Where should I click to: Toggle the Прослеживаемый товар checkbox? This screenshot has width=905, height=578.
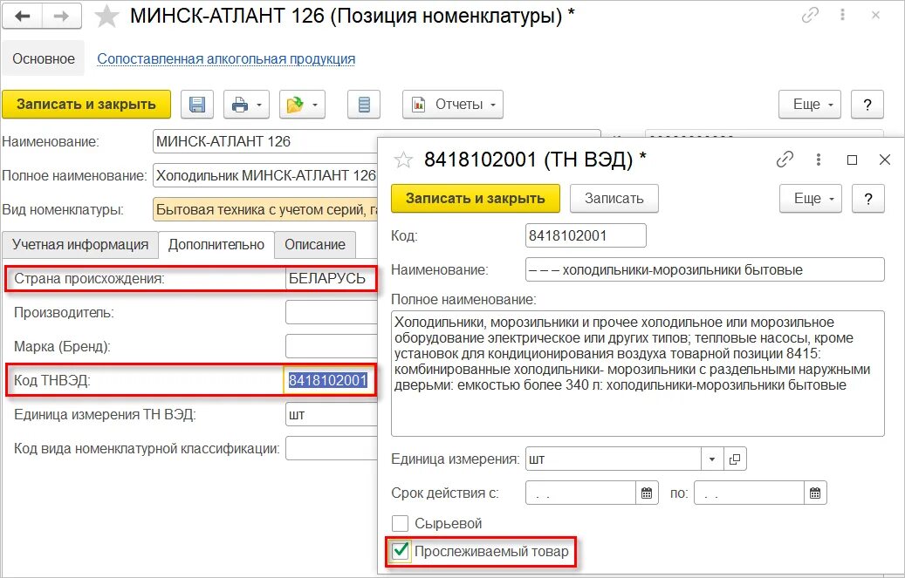pos(400,551)
